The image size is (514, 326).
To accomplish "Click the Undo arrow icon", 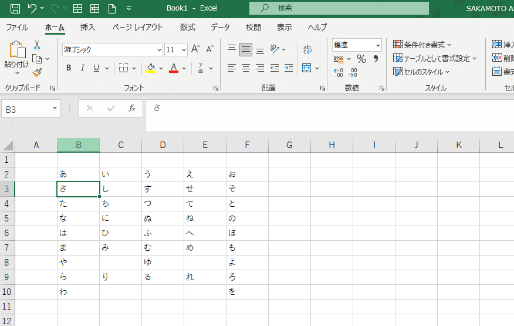I will point(32,8).
